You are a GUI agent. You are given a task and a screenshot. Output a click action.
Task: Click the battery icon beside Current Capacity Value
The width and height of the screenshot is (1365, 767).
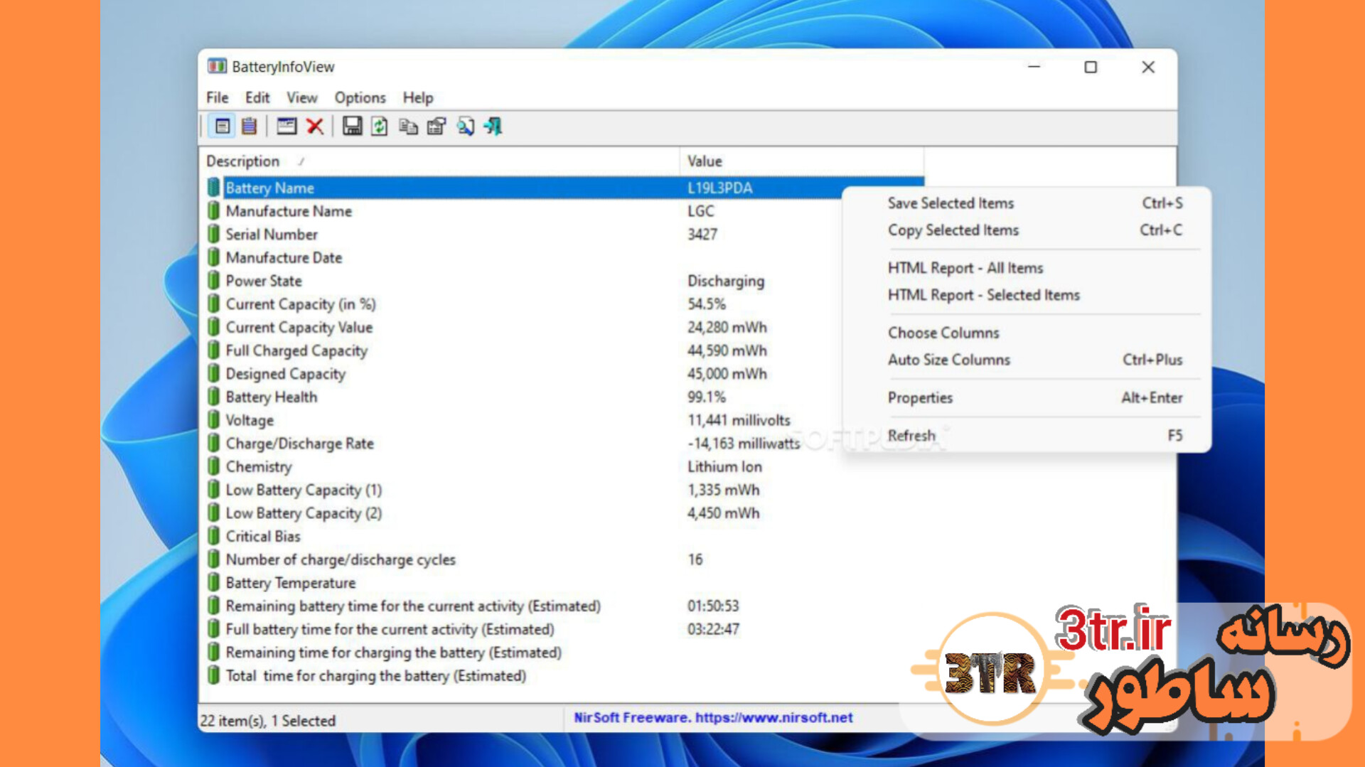pos(213,327)
